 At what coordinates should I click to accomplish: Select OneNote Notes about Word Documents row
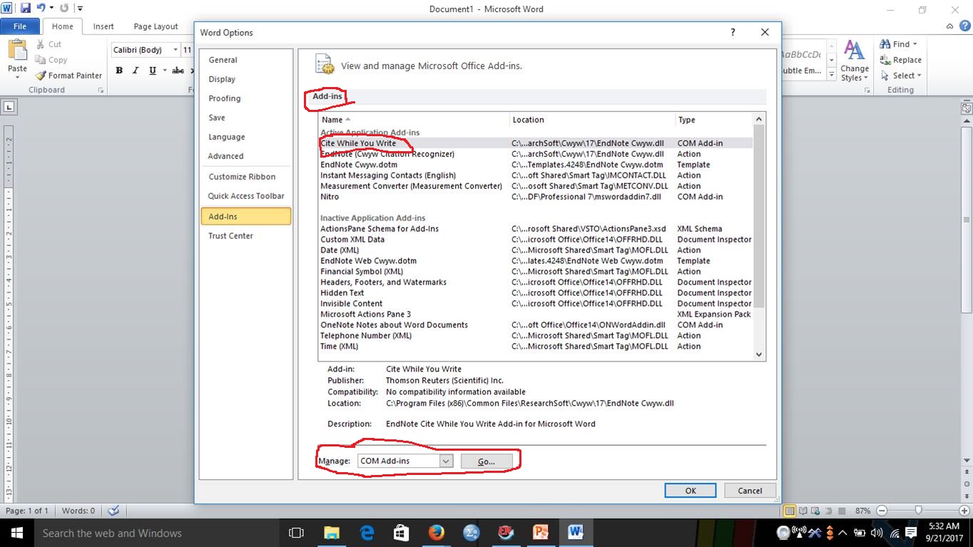click(536, 325)
